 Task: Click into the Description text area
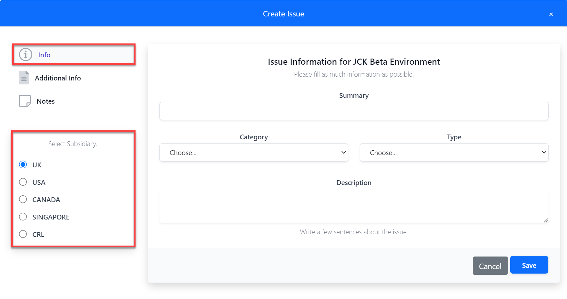point(354,206)
